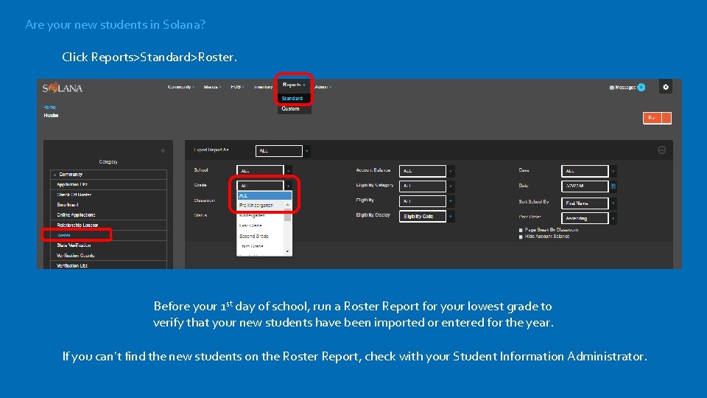Toggle Hide Account Balance checkbox
The image size is (707, 398).
521,237
